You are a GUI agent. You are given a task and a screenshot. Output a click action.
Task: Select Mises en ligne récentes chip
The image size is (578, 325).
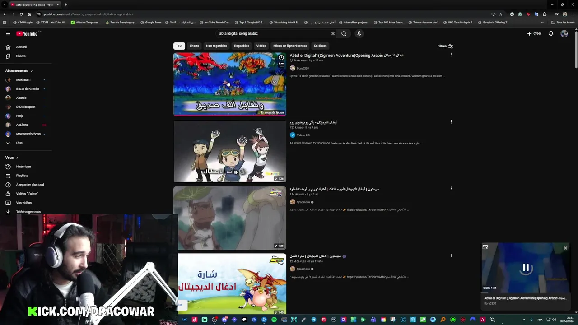tap(290, 46)
